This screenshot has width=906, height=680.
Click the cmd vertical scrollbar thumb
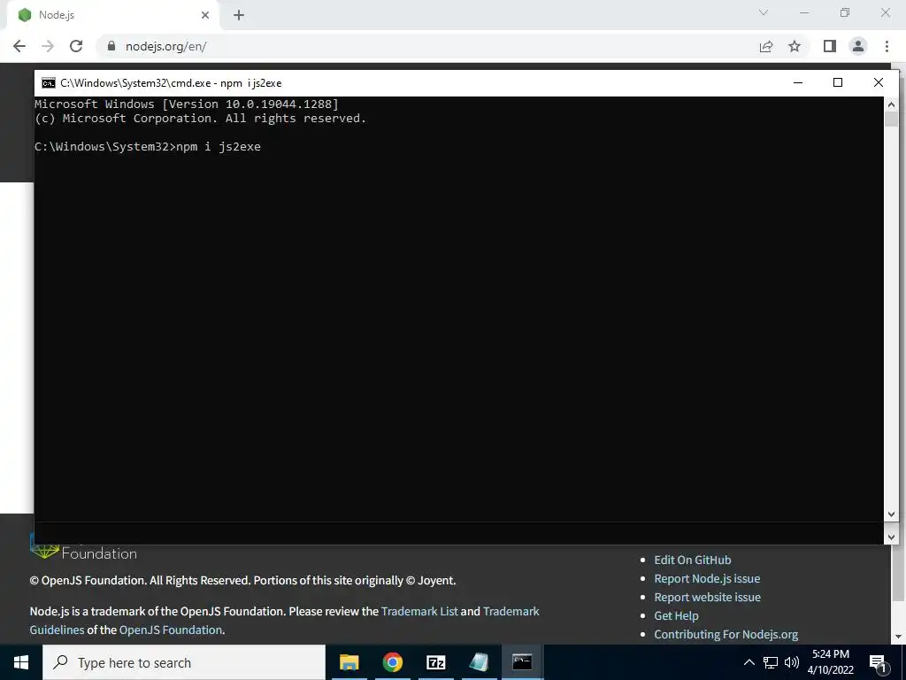coord(891,120)
